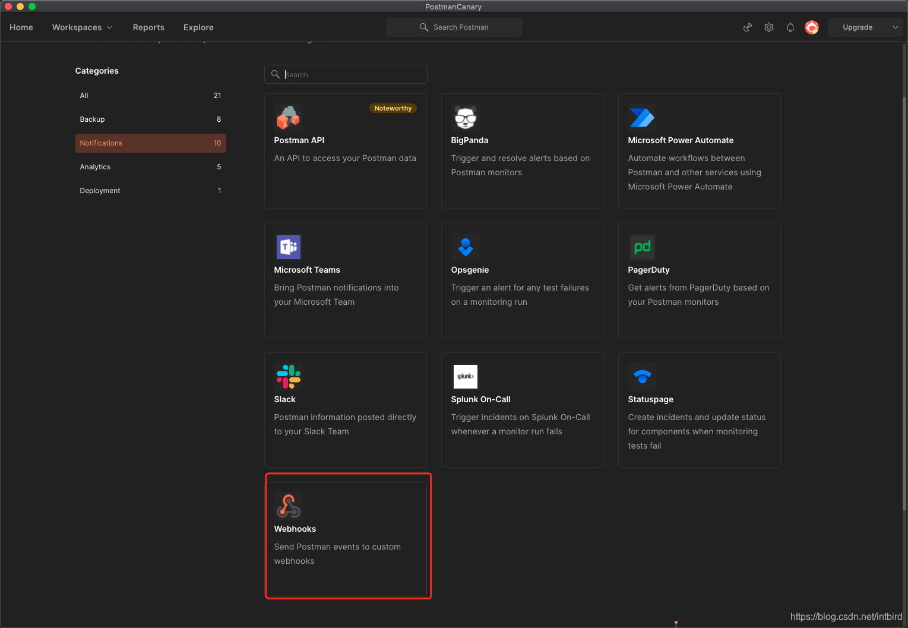Click the Categories heading

click(x=97, y=71)
